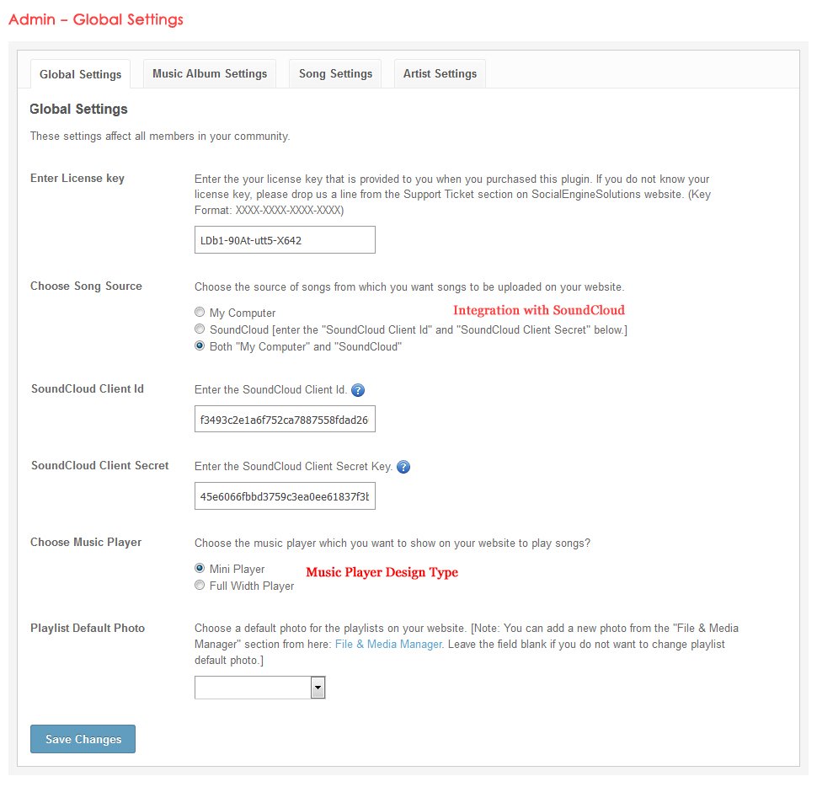Open the File & Media Manager link
This screenshot has height=787, width=817.
click(x=388, y=645)
